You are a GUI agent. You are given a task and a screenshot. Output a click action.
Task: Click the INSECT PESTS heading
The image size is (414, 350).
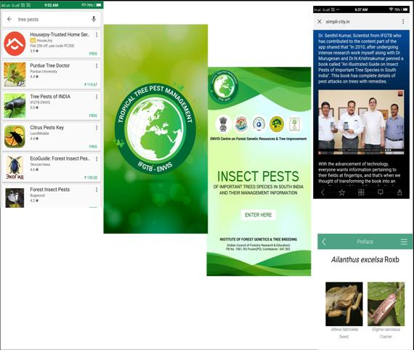click(259, 176)
